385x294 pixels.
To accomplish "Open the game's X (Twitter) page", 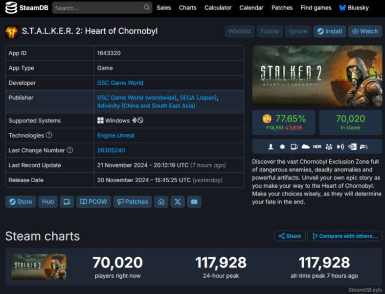I will tap(178, 202).
